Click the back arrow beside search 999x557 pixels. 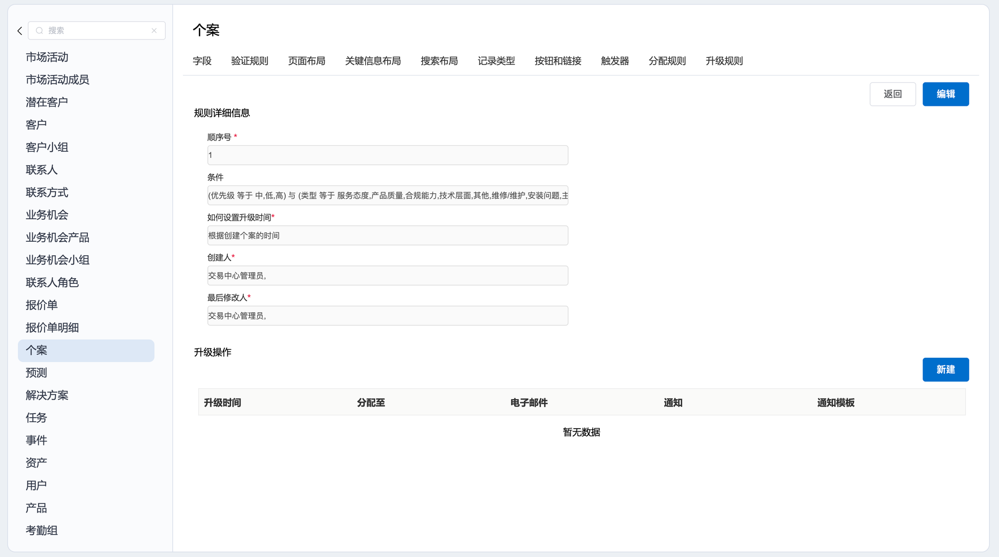pos(19,31)
